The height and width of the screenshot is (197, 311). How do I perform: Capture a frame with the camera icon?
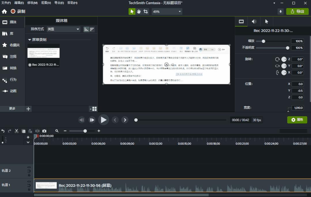click(x=44, y=131)
